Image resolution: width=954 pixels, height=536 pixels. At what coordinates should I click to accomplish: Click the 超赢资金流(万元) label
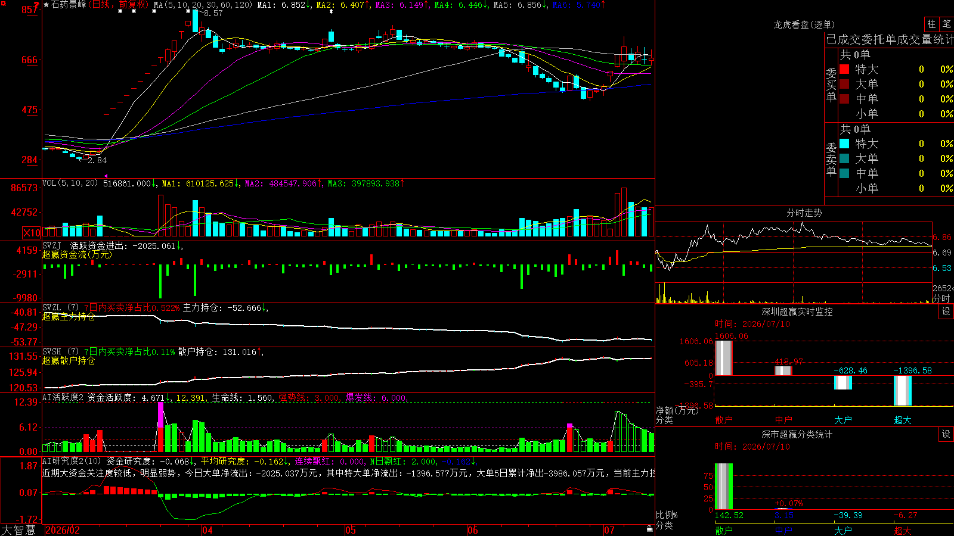tap(77, 255)
